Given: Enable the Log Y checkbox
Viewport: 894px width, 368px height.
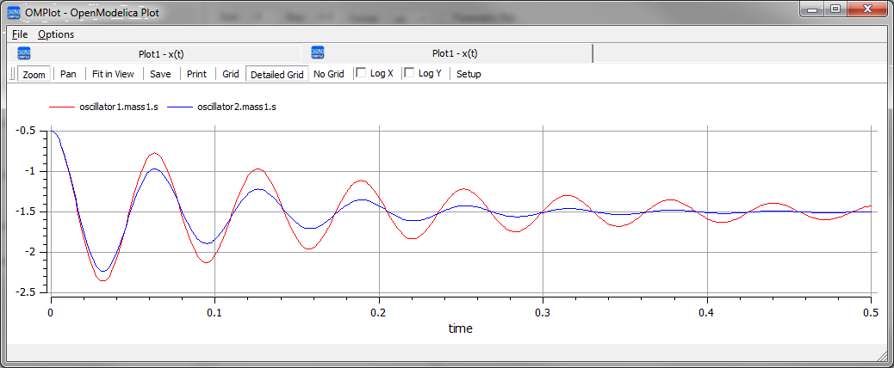Looking at the screenshot, I should click(x=410, y=73).
